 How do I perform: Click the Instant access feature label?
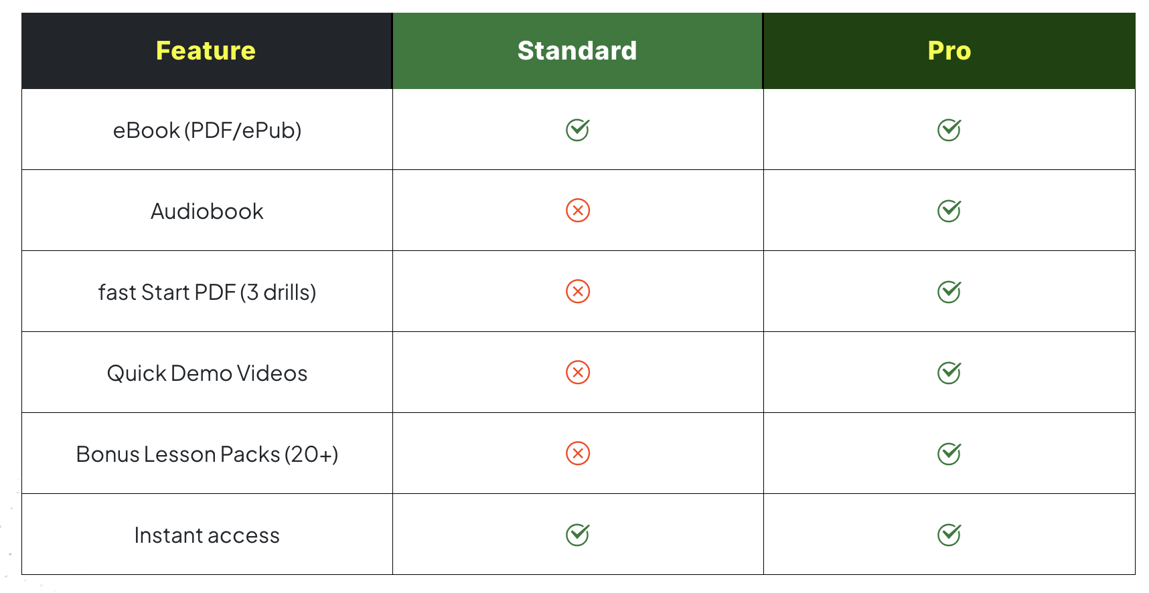(207, 535)
